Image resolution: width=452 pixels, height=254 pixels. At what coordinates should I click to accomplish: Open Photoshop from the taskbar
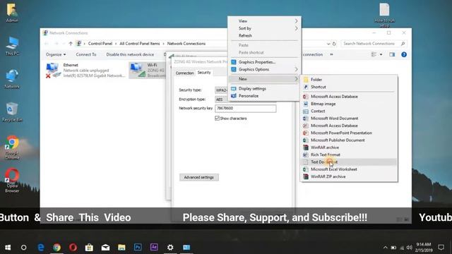pos(138,247)
